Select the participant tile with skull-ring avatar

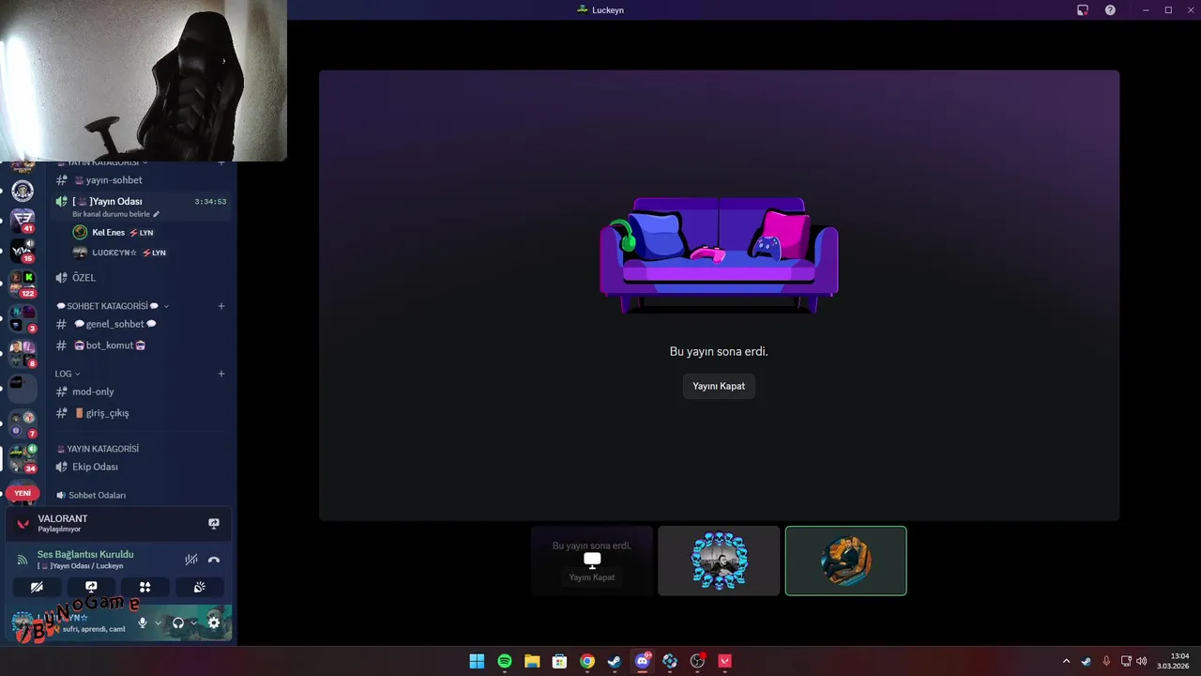(x=719, y=561)
